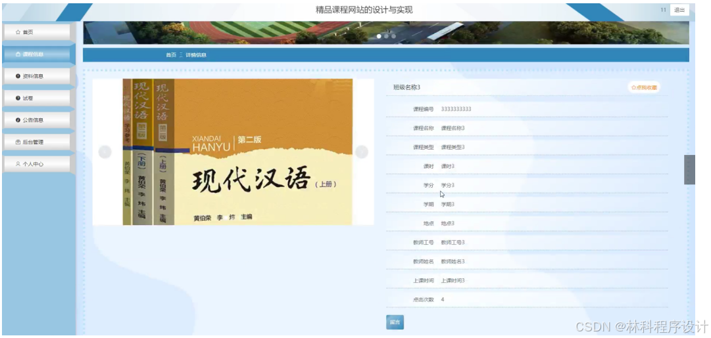
Task: Click 学分3 value
Action: click(448, 185)
